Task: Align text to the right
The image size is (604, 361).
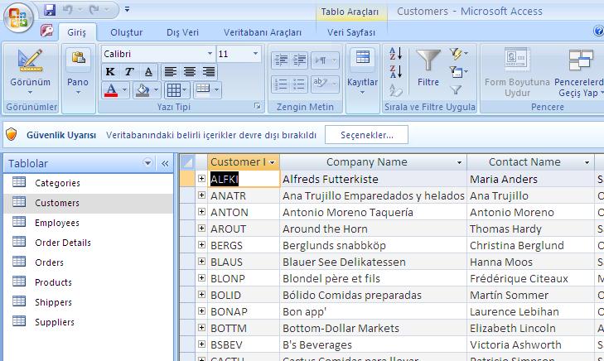Action: pos(209,71)
